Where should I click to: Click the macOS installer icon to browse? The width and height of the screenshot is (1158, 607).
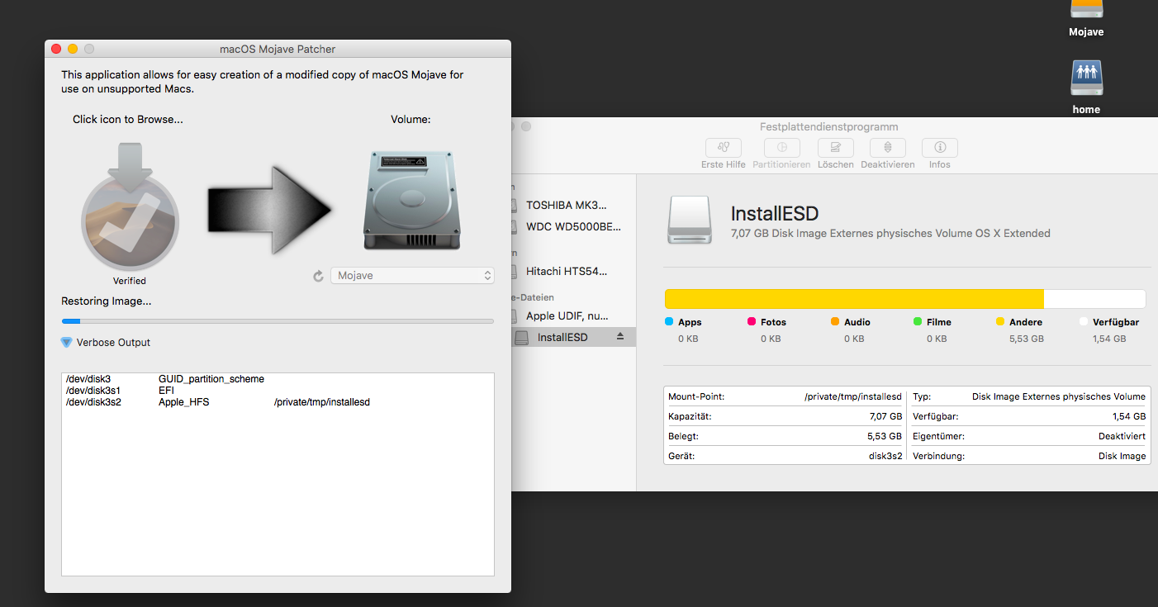(x=130, y=206)
